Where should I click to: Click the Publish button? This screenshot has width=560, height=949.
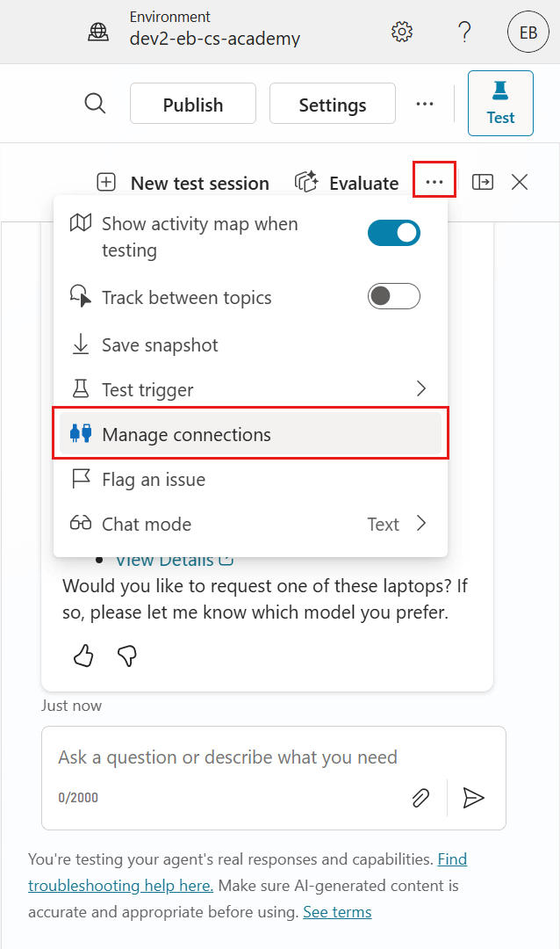[x=192, y=103]
